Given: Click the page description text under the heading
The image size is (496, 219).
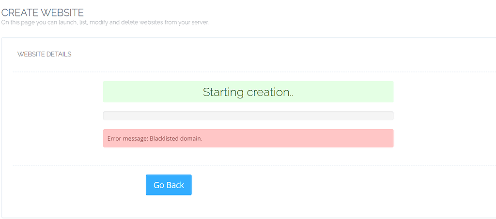Looking at the screenshot, I should pos(105,22).
